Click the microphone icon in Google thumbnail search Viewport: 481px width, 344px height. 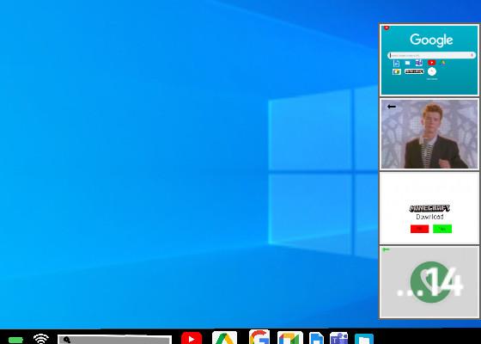472,55
